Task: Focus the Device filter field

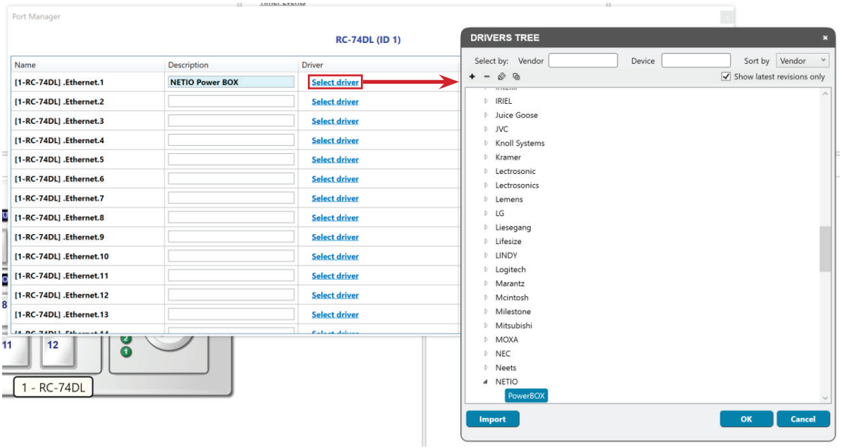Action: click(x=696, y=61)
